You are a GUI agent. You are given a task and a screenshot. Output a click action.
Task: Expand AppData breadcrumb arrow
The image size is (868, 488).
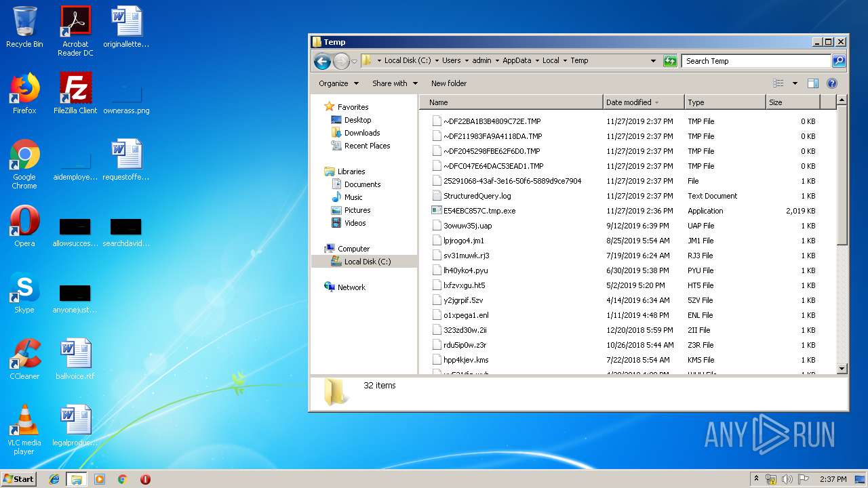click(x=537, y=61)
